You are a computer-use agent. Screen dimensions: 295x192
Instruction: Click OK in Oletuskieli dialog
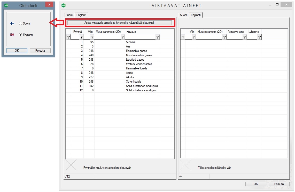coord(17,51)
